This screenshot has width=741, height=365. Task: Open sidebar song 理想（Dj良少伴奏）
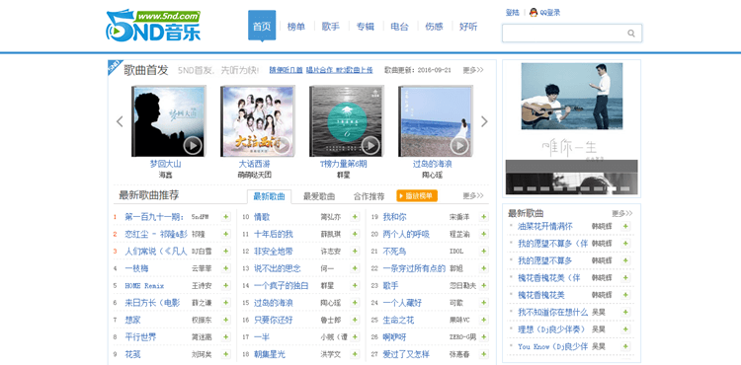pos(551,329)
